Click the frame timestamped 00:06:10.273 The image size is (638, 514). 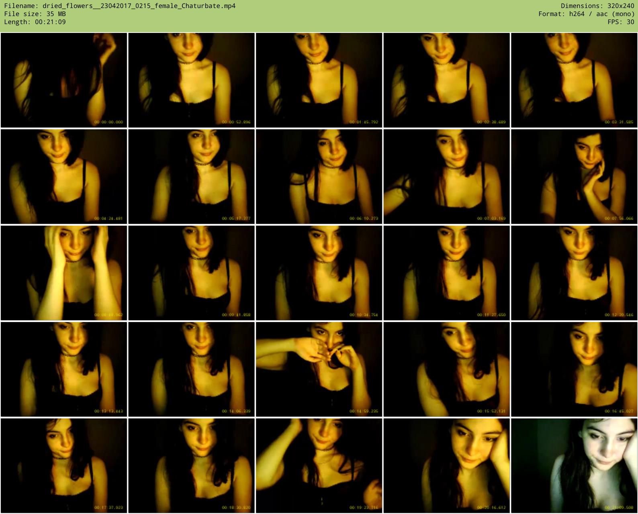319,177
